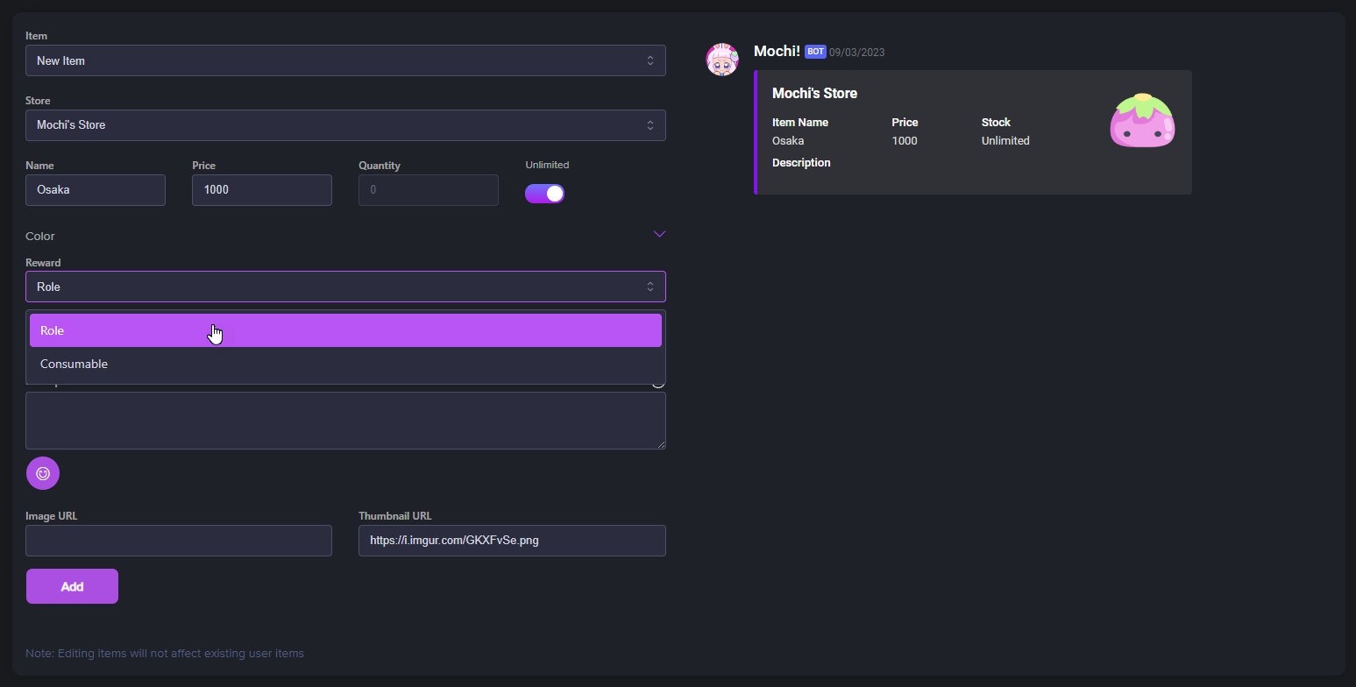The height and width of the screenshot is (687, 1356).
Task: Focus the empty Image URL field
Action: (178, 541)
